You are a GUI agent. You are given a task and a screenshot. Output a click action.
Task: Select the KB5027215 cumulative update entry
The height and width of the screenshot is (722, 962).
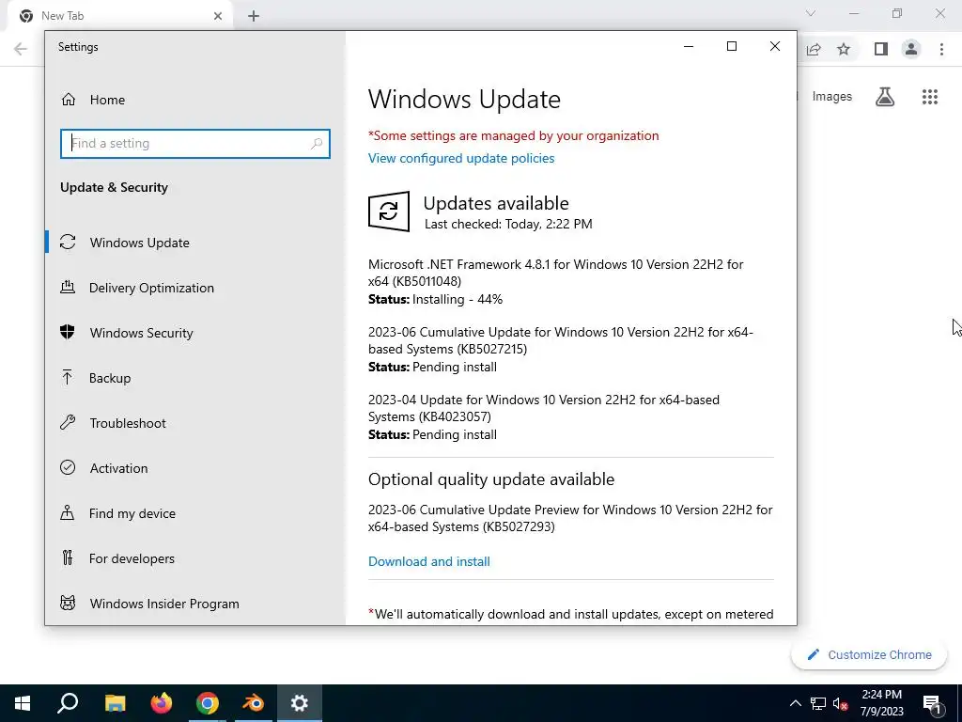560,340
